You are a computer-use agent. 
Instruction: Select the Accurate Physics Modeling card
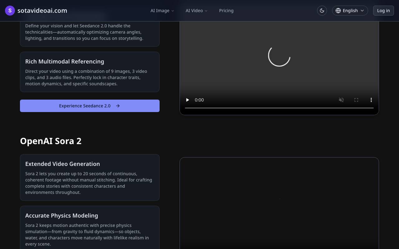(90, 228)
